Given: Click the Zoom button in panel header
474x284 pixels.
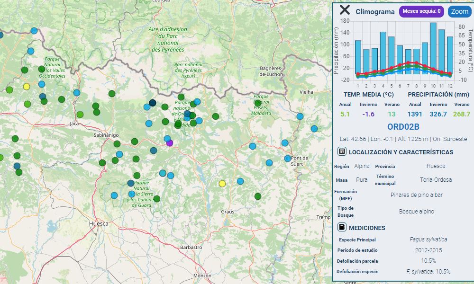Looking at the screenshot, I should 459,11.
